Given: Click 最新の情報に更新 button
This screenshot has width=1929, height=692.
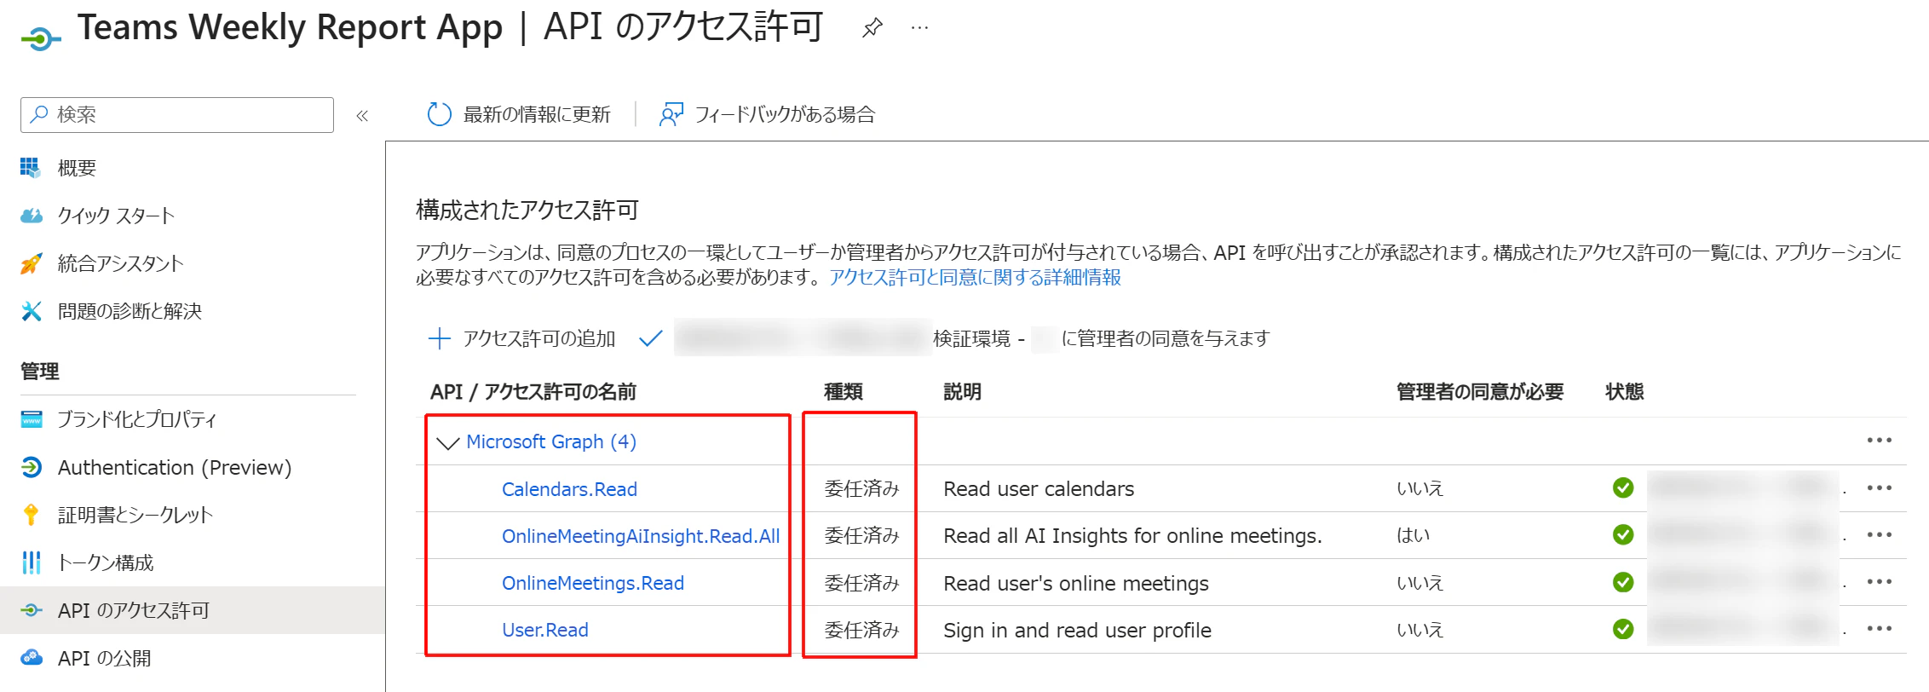Looking at the screenshot, I should coord(519,114).
